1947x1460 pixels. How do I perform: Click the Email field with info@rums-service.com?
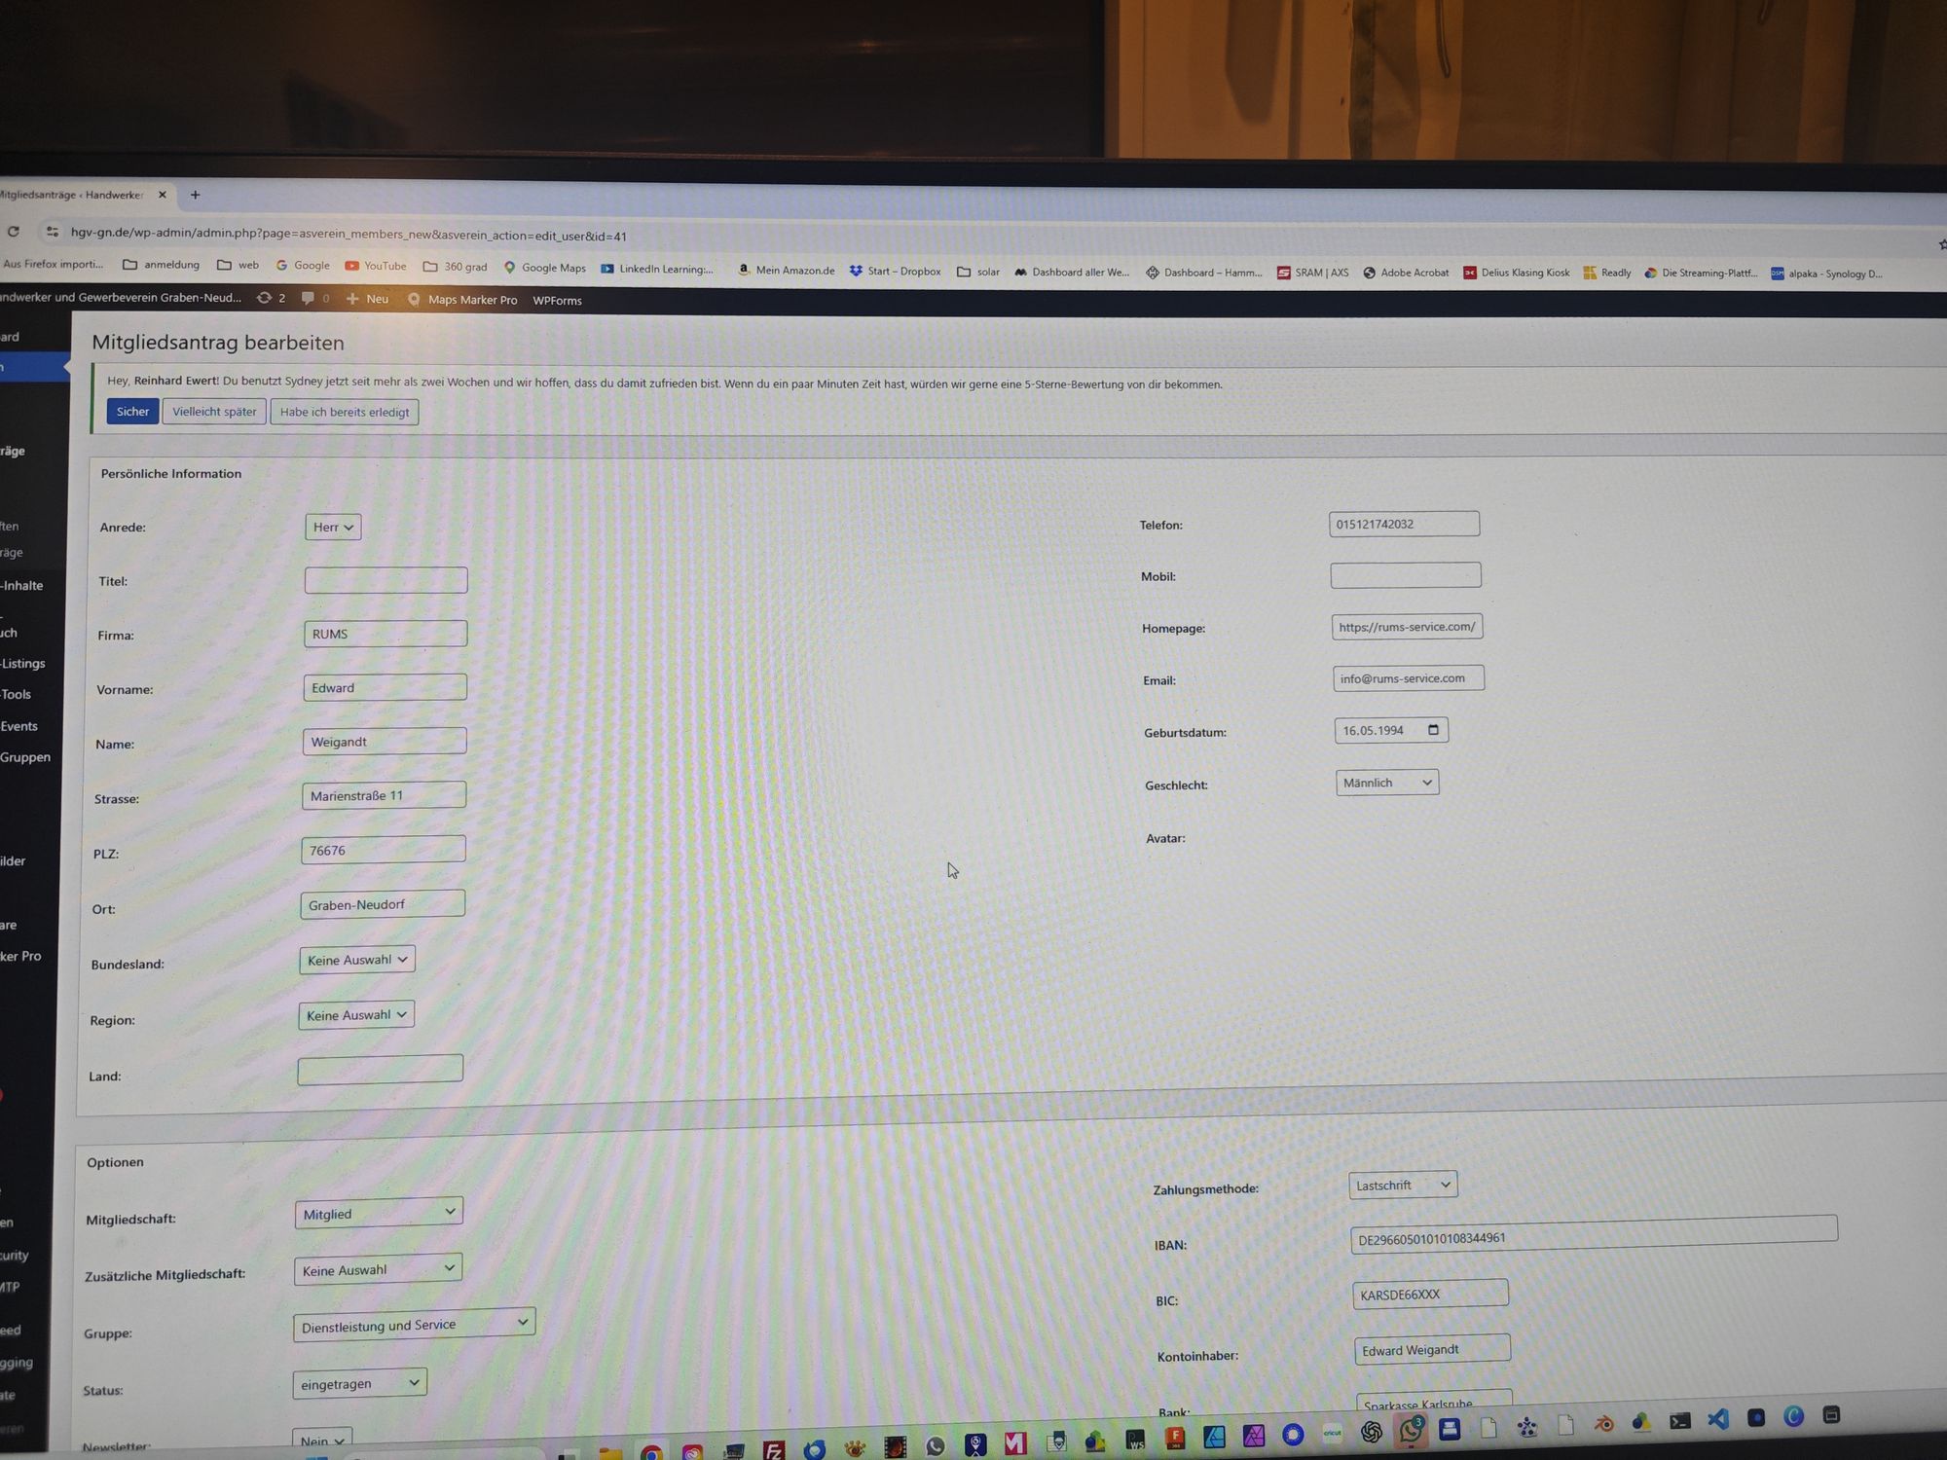[x=1409, y=677]
